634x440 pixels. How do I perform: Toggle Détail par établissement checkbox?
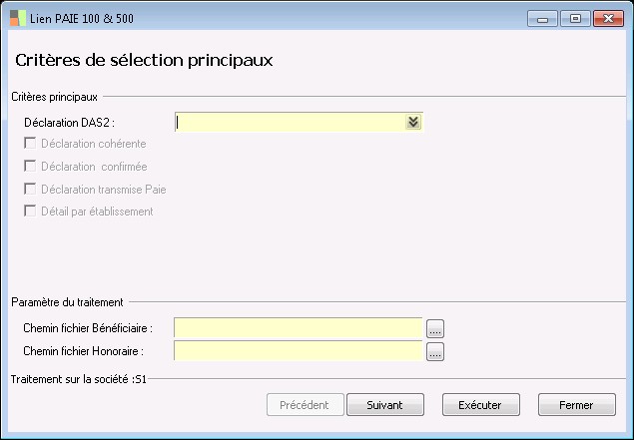pos(30,212)
